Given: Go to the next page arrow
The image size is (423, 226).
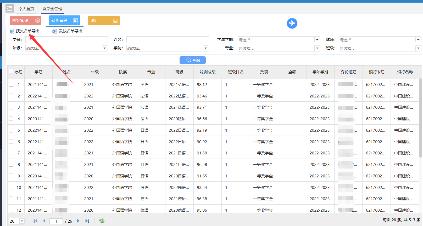Looking at the screenshot, I should click(x=78, y=221).
